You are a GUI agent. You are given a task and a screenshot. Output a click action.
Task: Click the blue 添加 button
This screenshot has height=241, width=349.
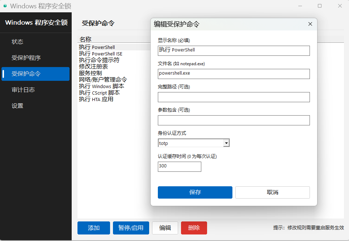(94, 228)
